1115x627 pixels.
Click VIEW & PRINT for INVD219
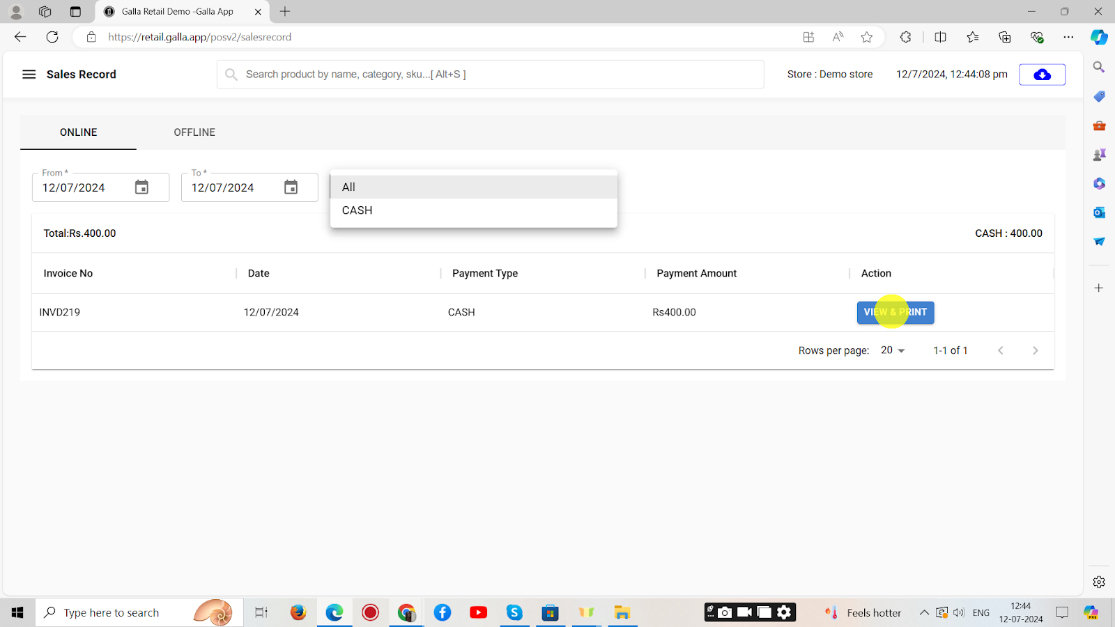pyautogui.click(x=895, y=312)
